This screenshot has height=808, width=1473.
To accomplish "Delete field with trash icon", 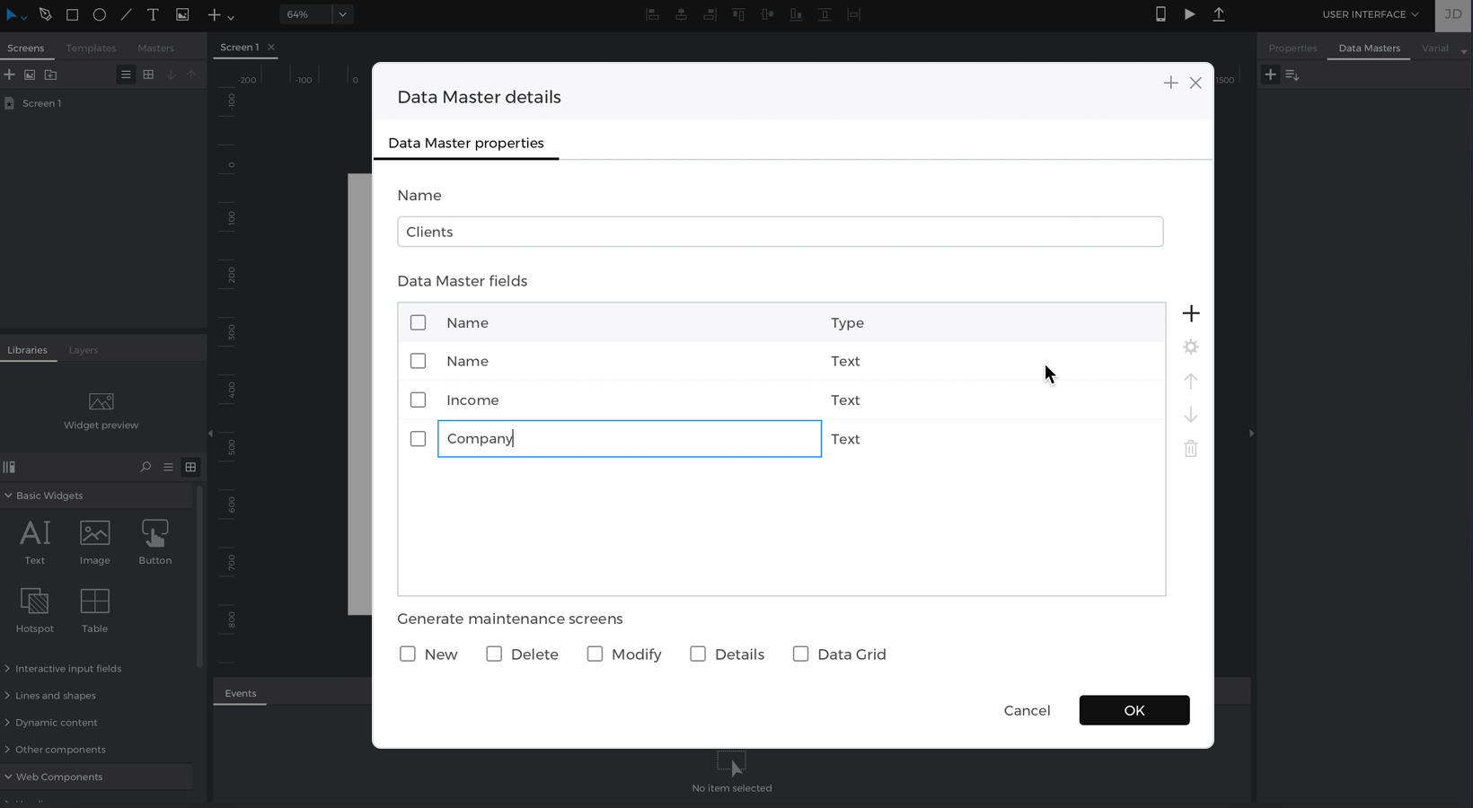I will [x=1191, y=449].
